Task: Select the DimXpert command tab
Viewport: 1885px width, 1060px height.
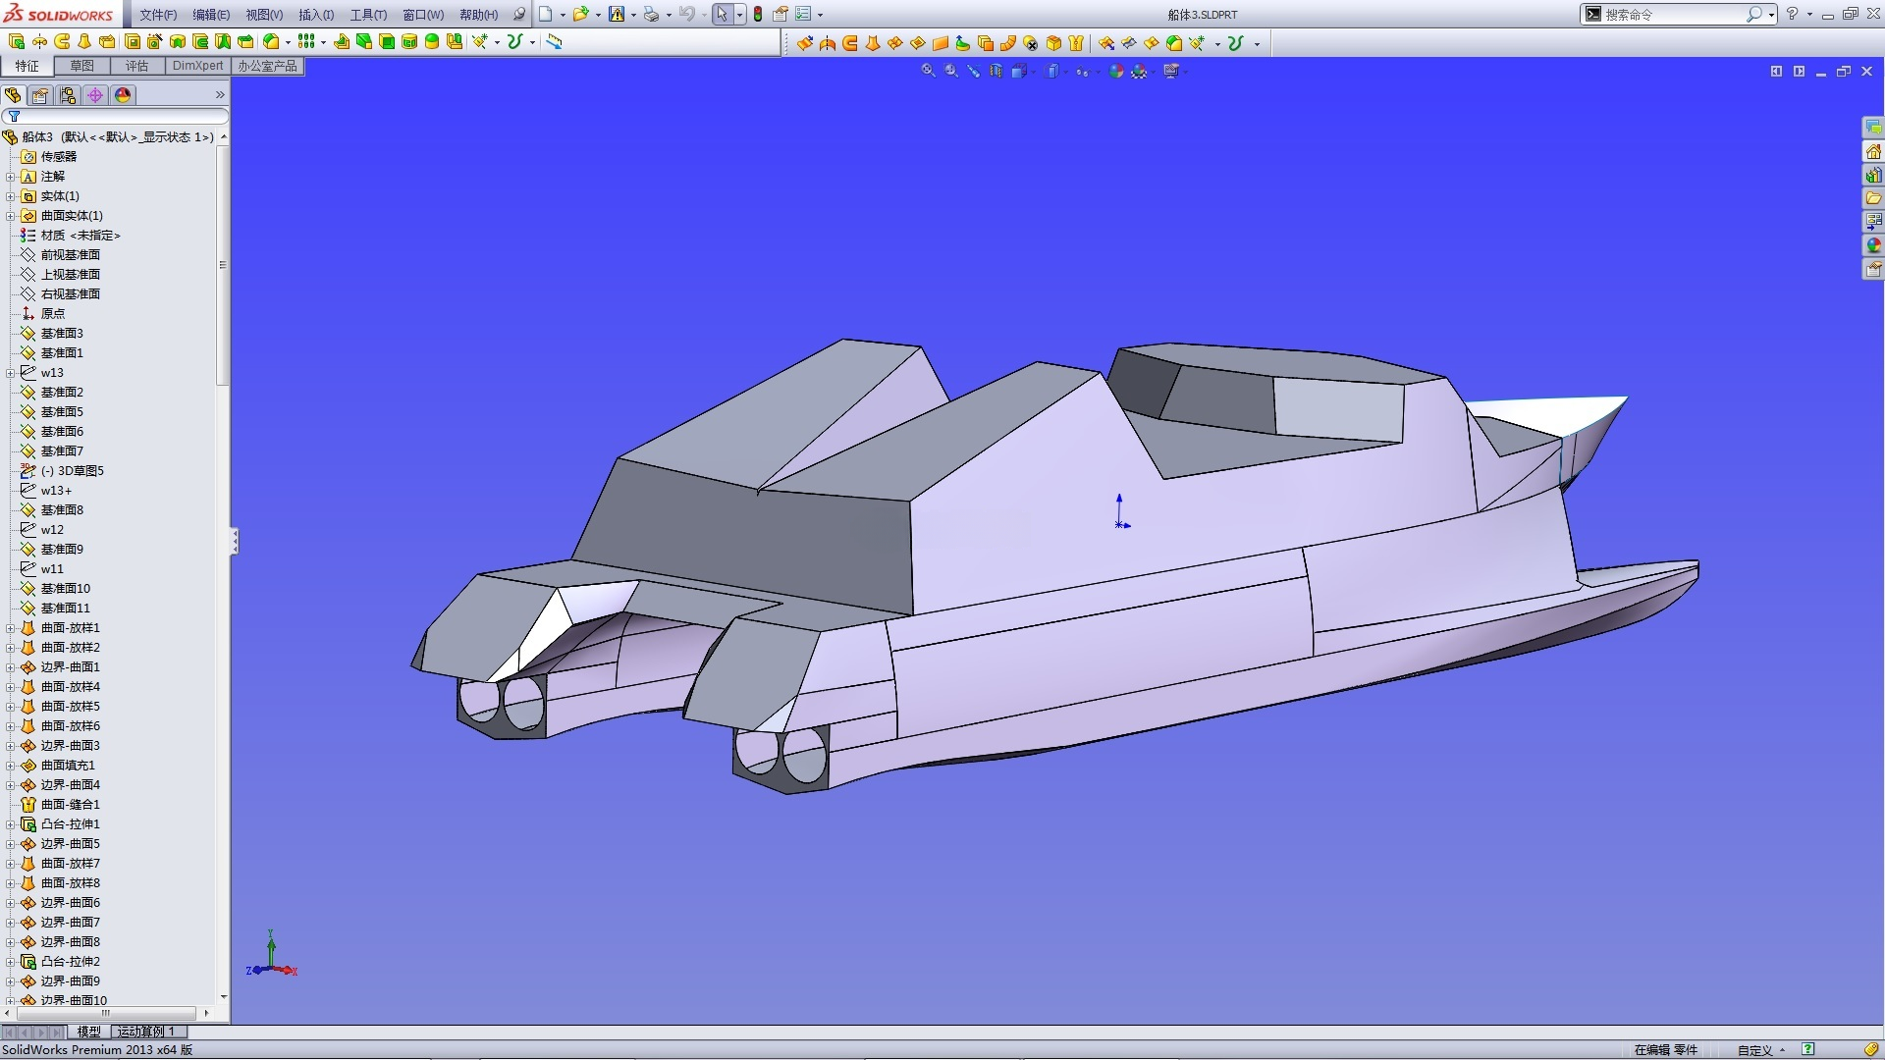Action: click(197, 66)
